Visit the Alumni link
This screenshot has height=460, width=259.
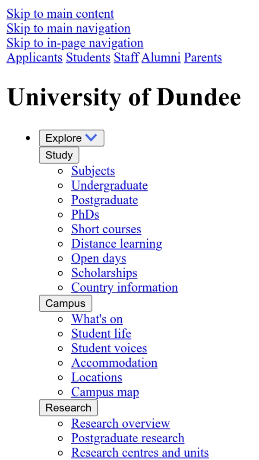click(x=161, y=58)
